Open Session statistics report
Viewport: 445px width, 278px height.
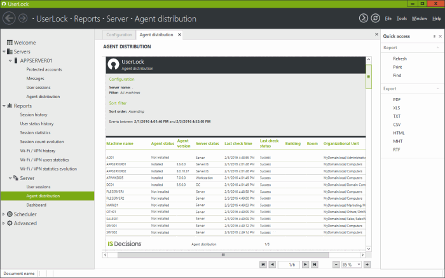[35, 133]
